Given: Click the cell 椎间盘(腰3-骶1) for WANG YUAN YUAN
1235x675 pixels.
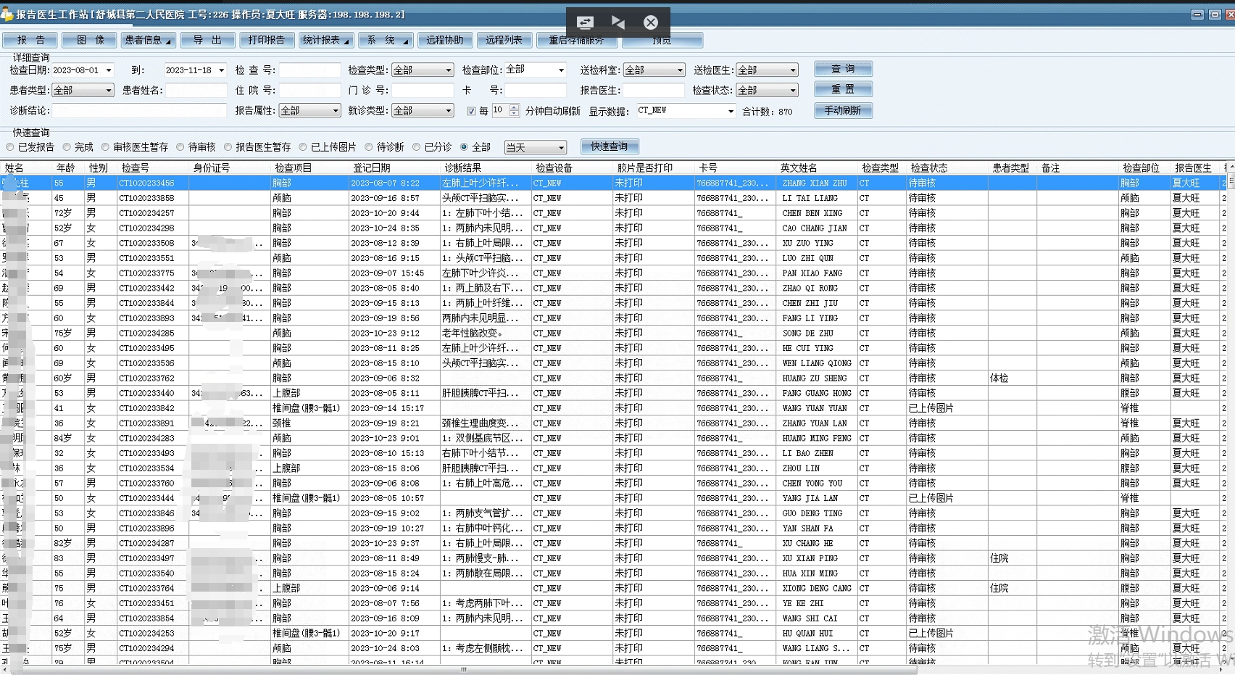Looking at the screenshot, I should point(309,408).
